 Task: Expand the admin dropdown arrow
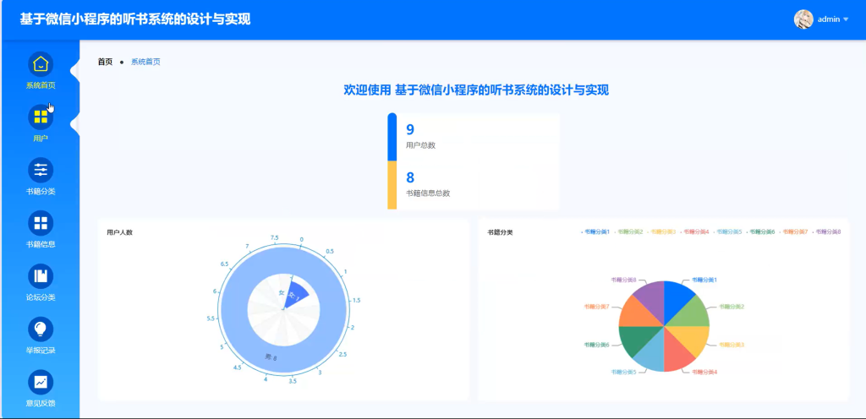coord(846,19)
